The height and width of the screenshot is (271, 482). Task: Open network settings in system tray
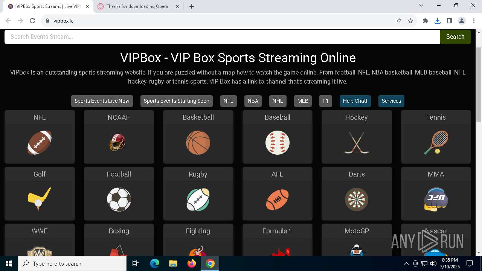(x=424, y=263)
